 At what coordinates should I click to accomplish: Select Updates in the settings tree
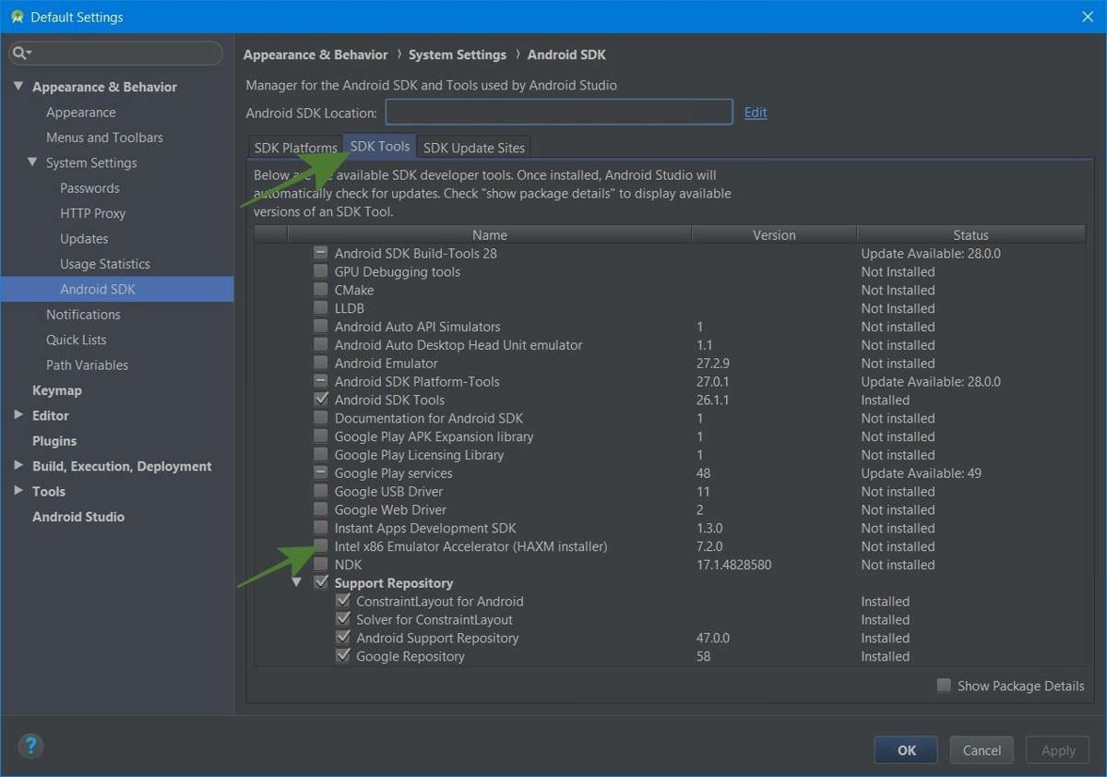[84, 239]
